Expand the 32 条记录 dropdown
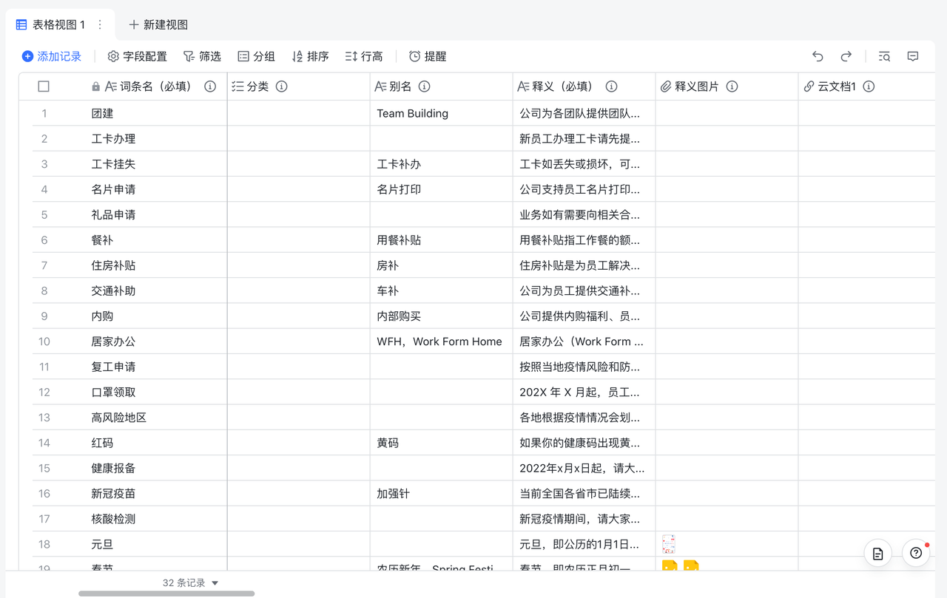The width and height of the screenshot is (947, 598). click(x=215, y=582)
